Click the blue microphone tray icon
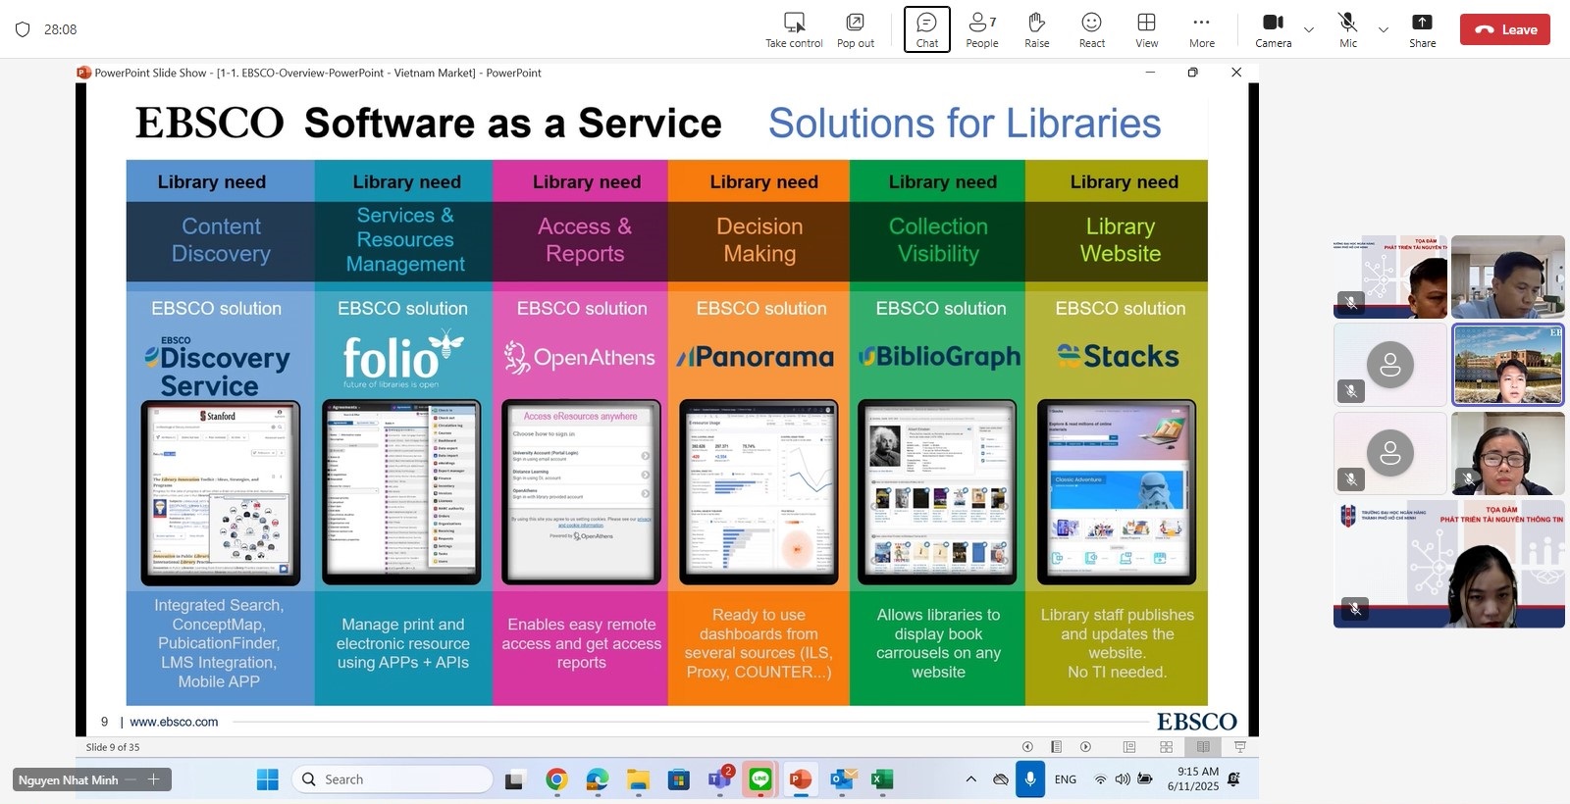 pyautogui.click(x=1029, y=779)
